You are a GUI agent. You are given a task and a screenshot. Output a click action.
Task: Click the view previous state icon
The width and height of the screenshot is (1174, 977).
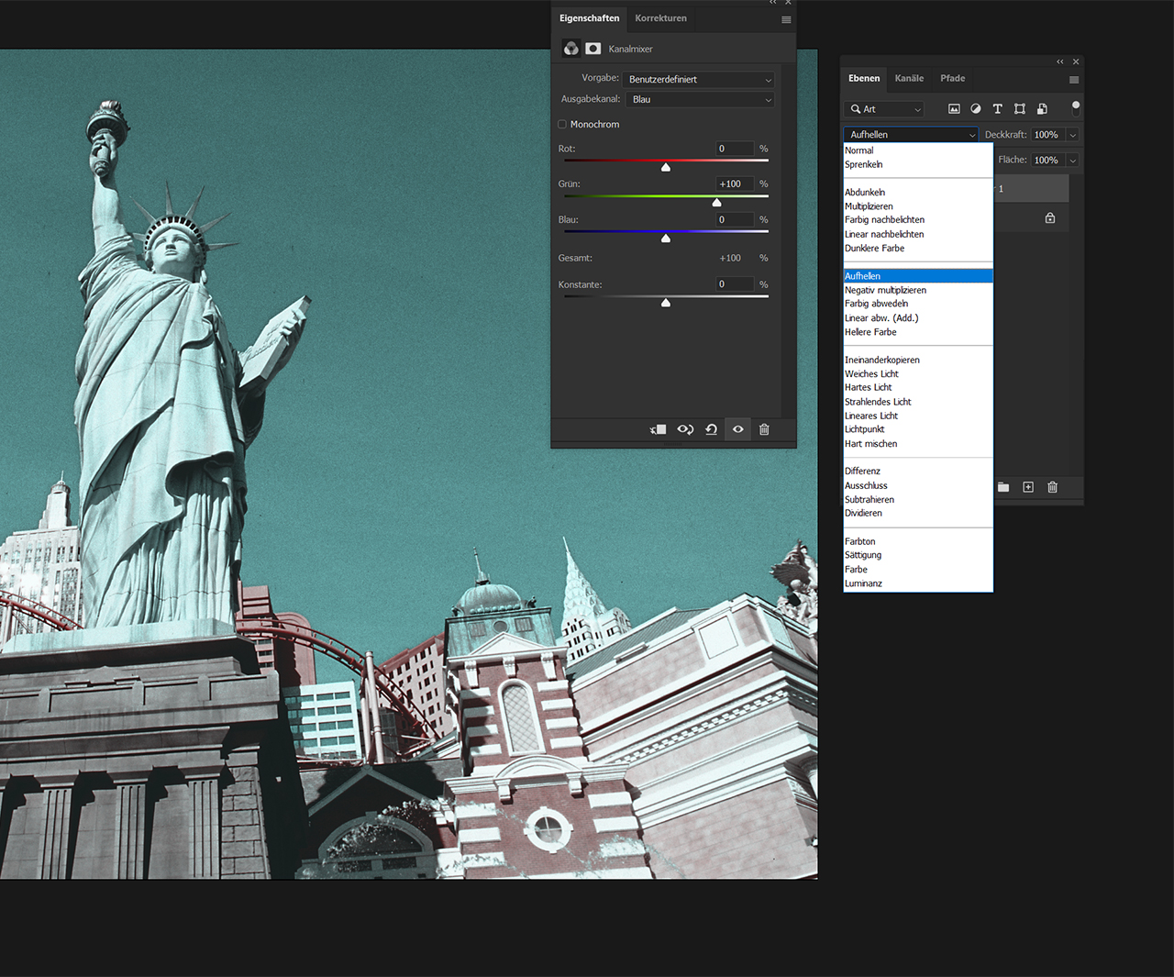(x=685, y=429)
